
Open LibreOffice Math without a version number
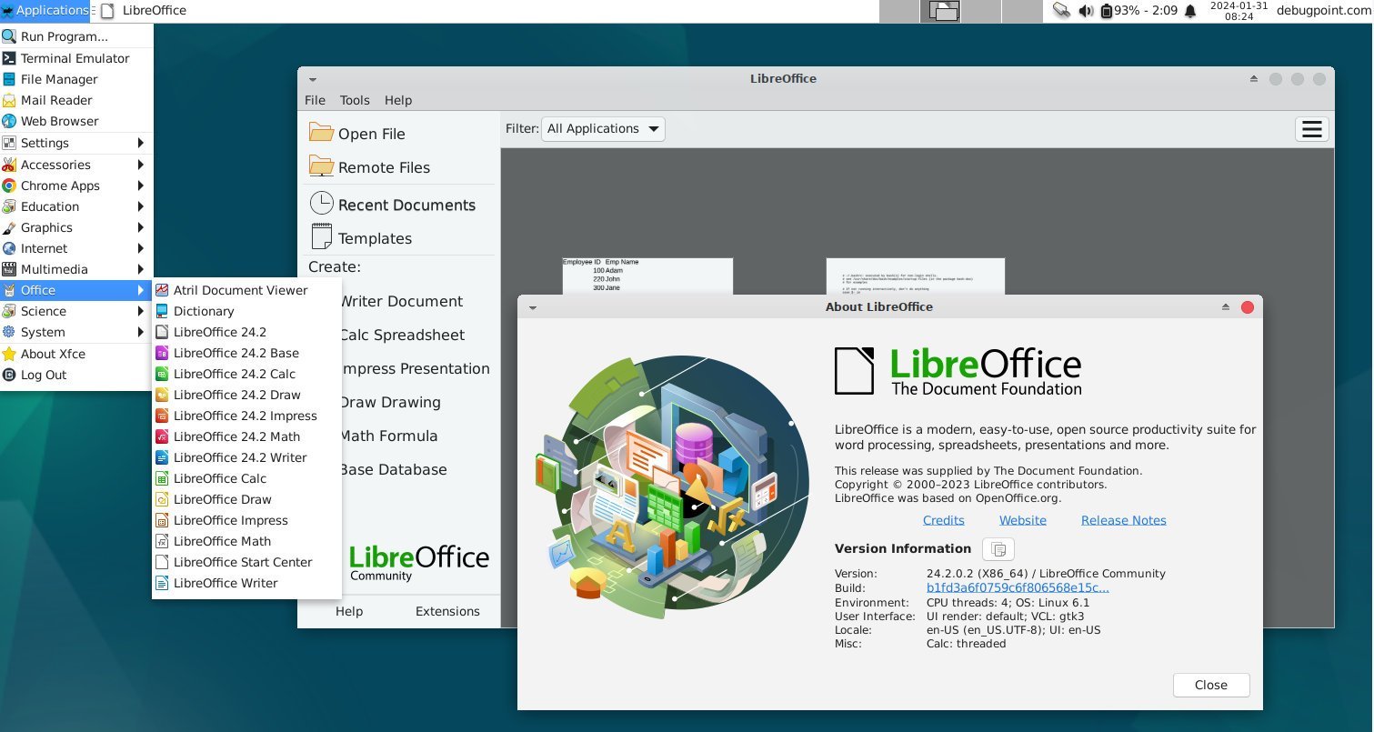tap(246, 541)
